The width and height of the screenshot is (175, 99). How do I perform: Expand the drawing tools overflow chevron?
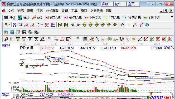coord(49,38)
